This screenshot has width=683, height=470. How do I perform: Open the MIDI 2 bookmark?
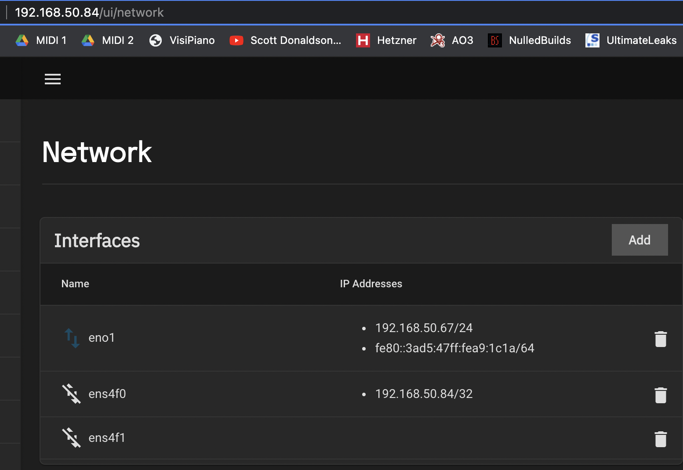[x=108, y=40]
